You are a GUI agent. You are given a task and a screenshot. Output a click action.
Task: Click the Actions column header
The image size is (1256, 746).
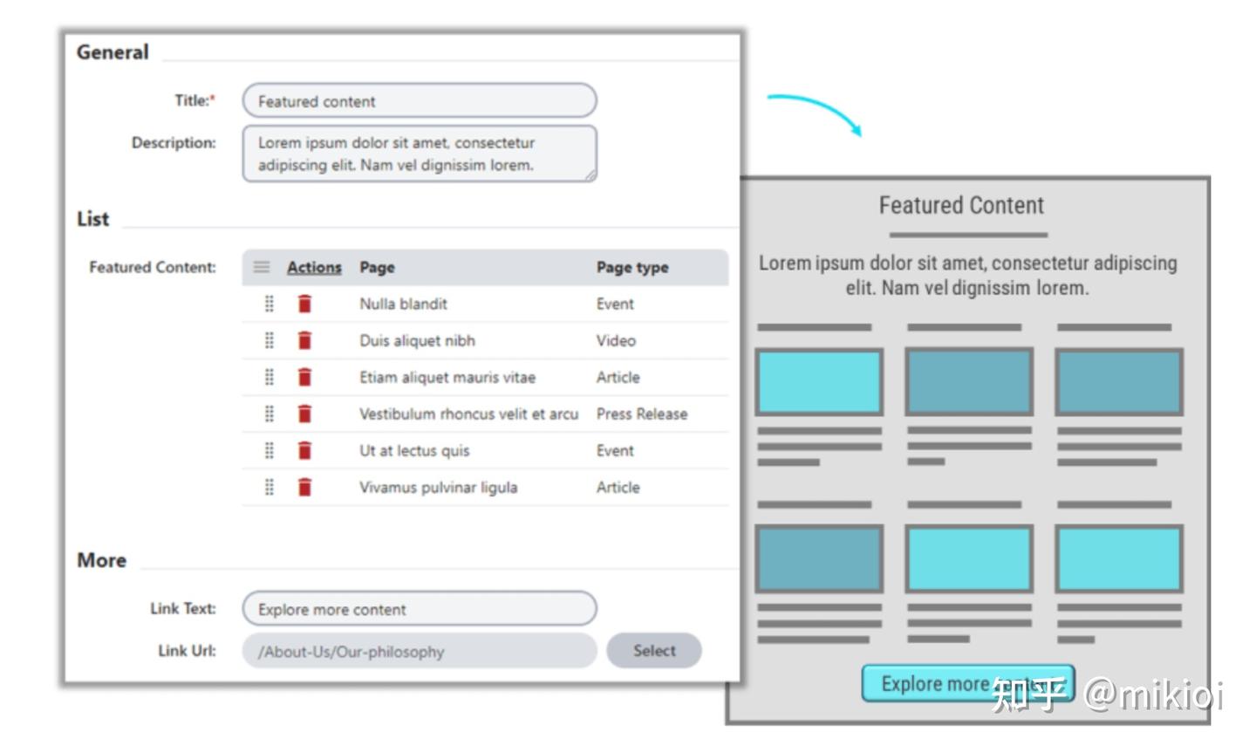[x=314, y=267]
